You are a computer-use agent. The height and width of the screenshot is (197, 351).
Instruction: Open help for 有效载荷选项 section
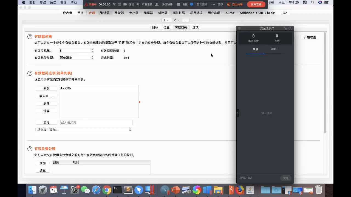click(30, 73)
